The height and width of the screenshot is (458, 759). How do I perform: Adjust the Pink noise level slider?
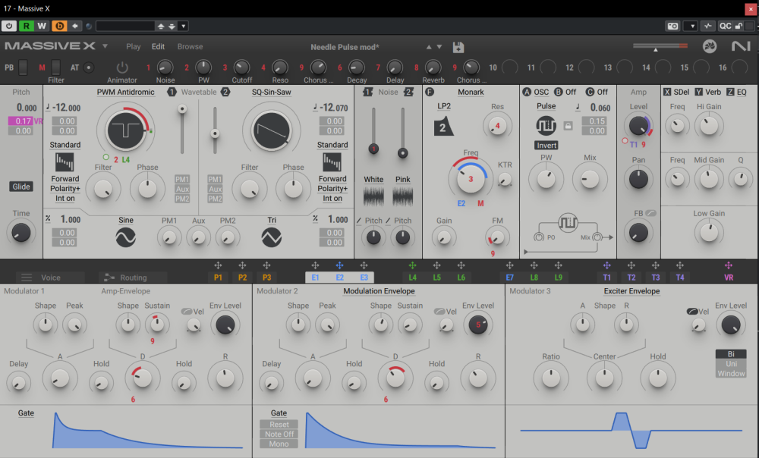tap(402, 153)
